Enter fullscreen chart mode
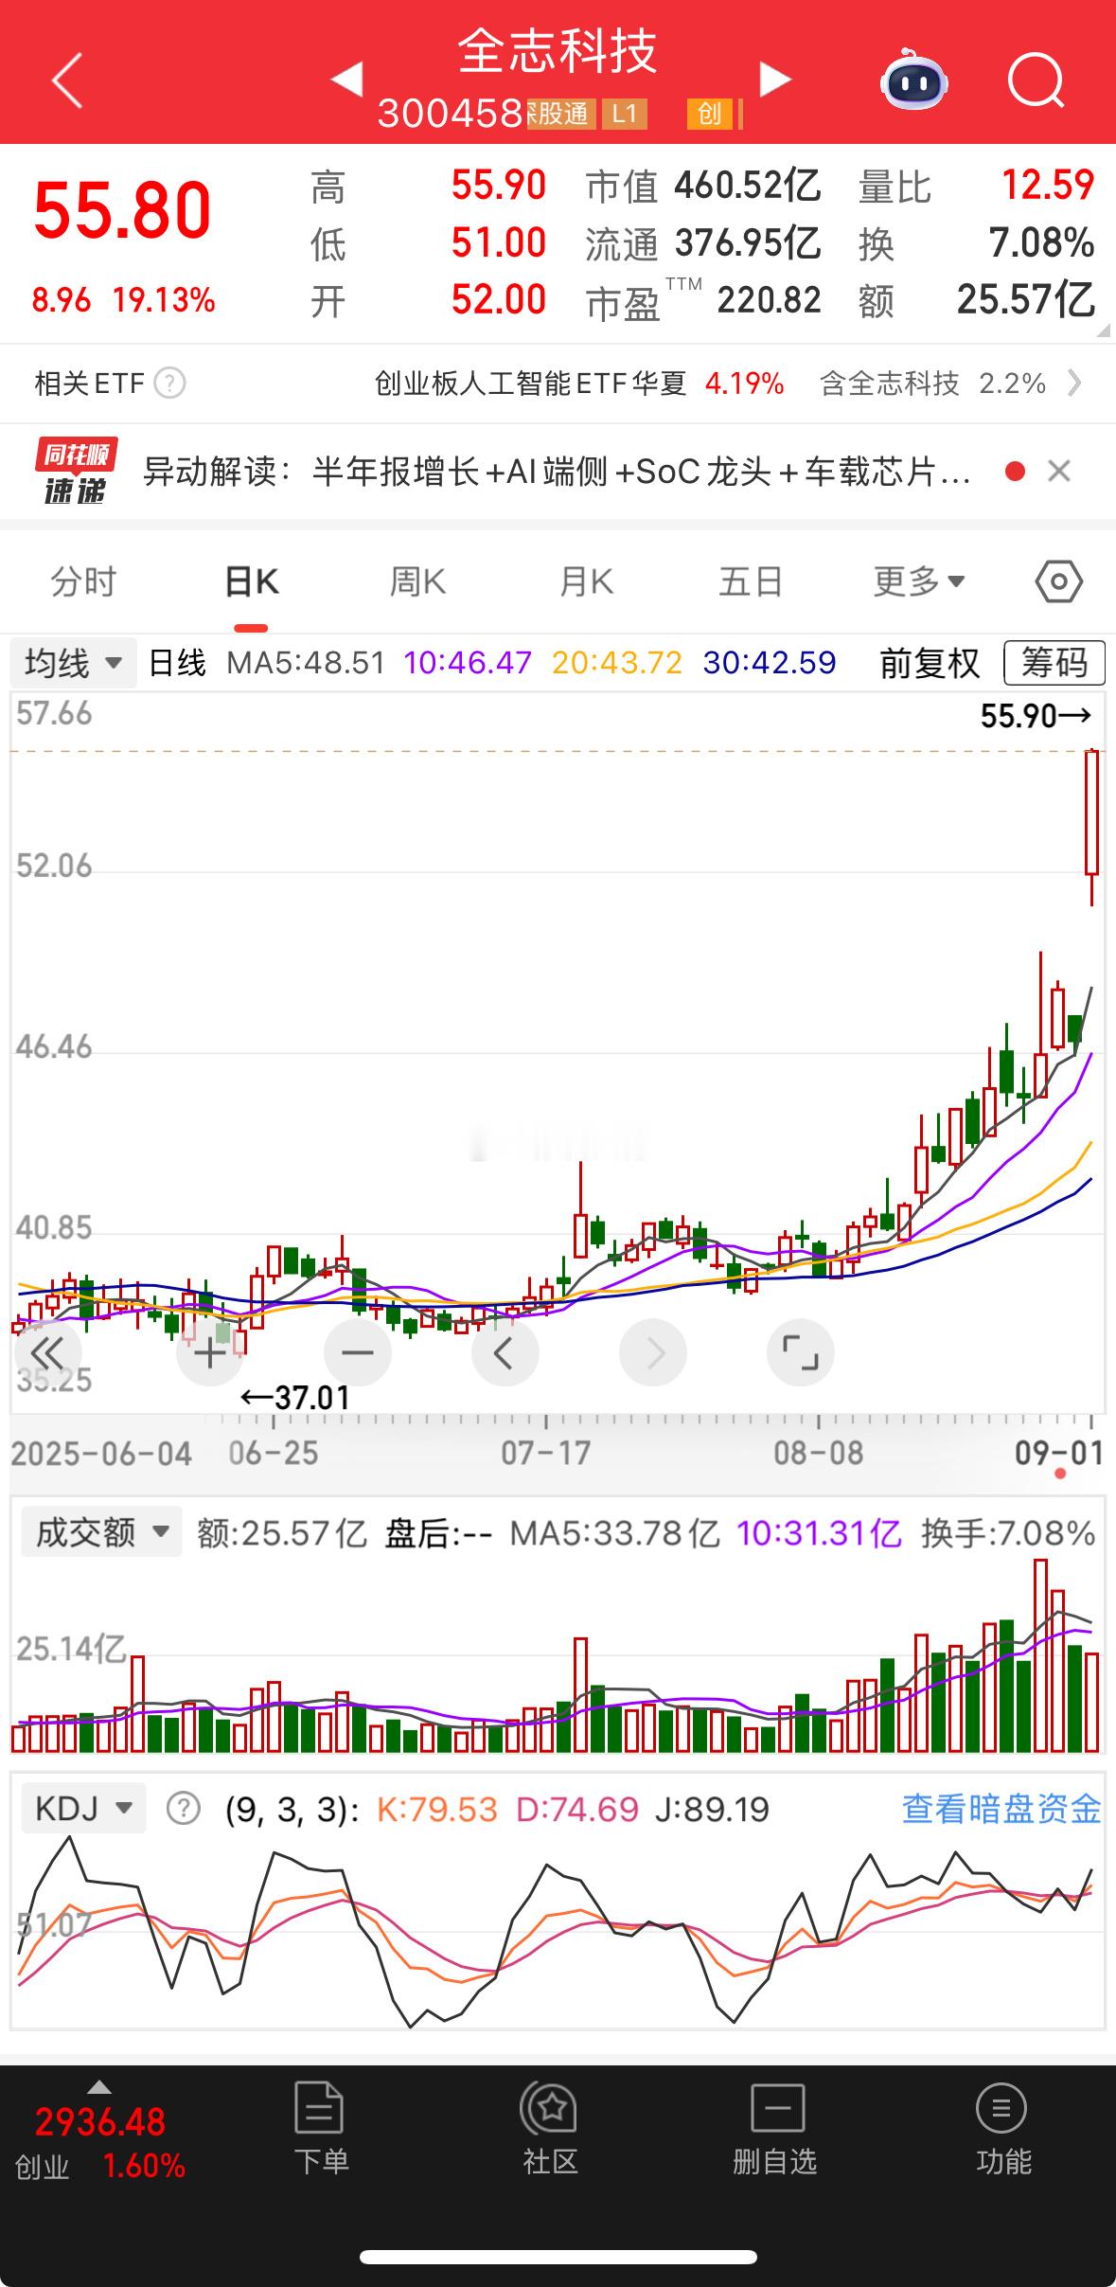The image size is (1116, 2287). [801, 1353]
